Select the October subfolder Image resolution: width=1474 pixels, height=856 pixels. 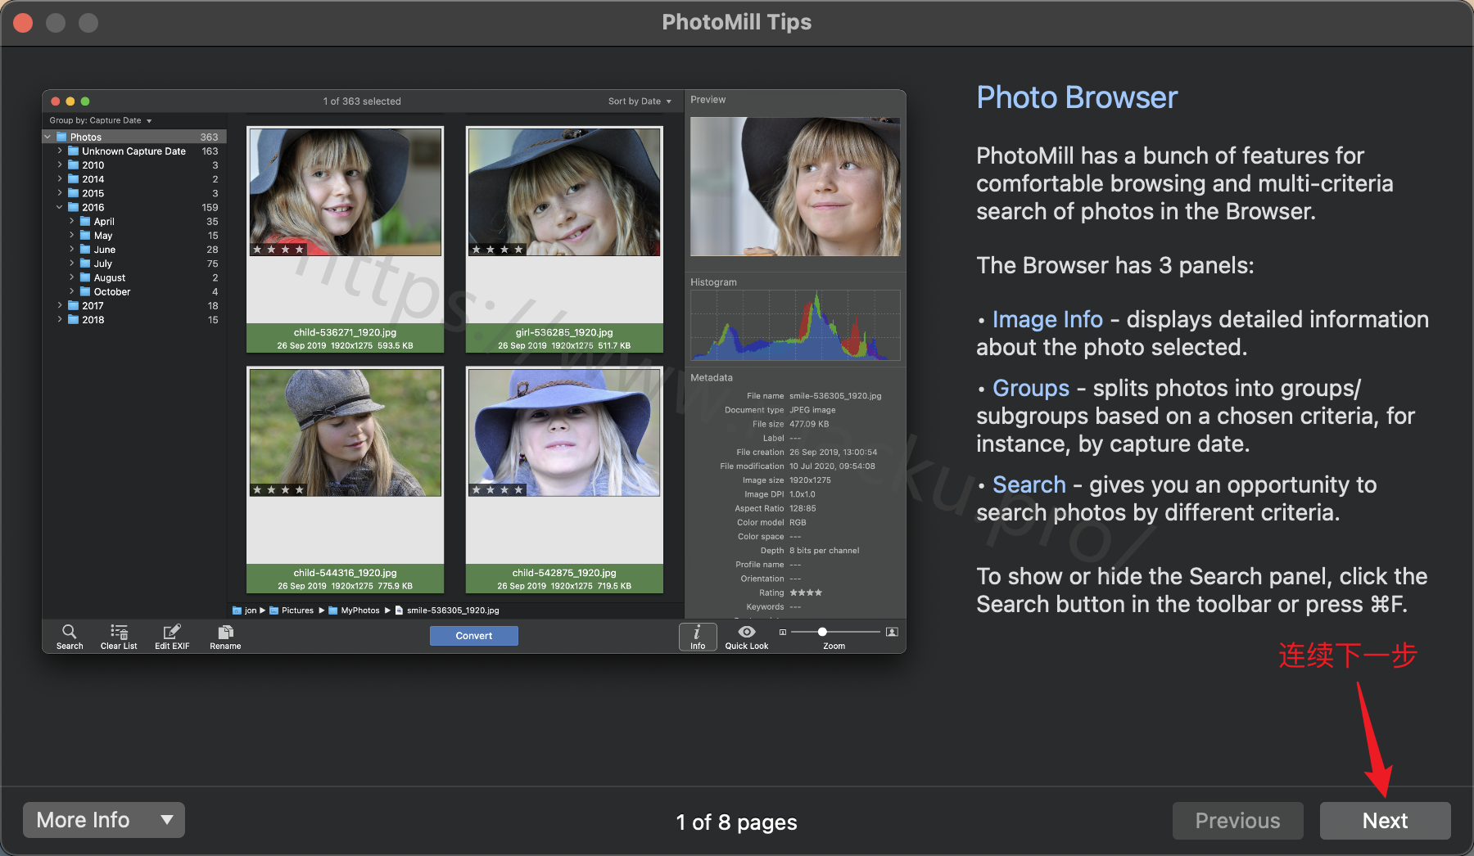point(135,292)
